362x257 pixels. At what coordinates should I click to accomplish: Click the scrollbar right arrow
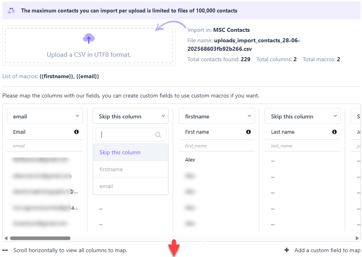pyautogui.click(x=357, y=238)
